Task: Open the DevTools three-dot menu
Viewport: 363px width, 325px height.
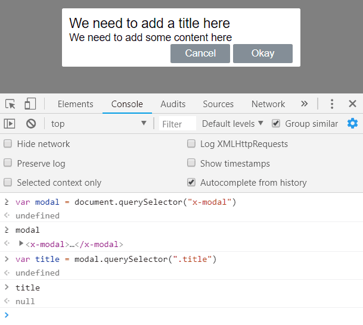Action: coord(332,104)
